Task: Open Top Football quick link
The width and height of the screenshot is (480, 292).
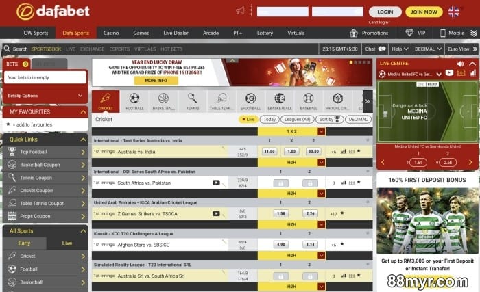Action: pos(45,152)
